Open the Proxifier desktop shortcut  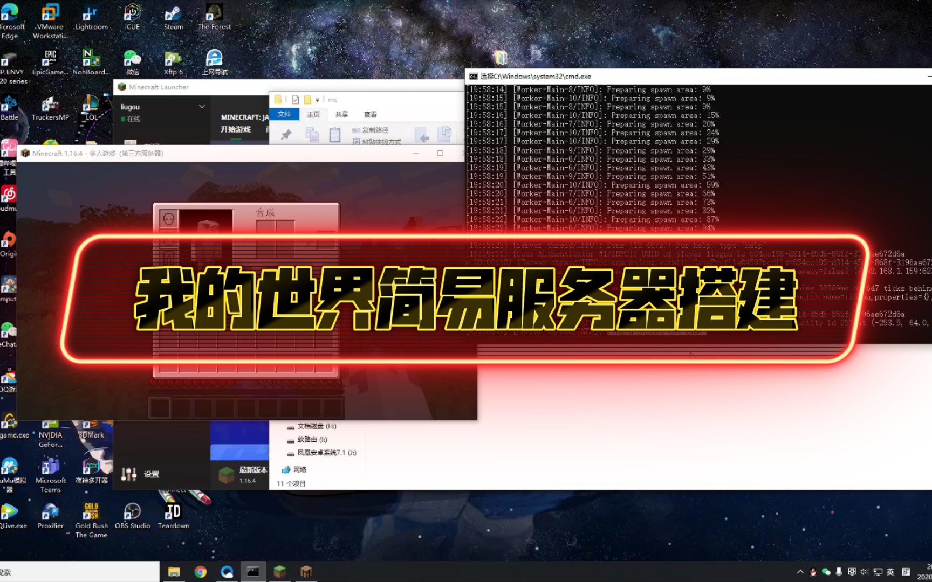(x=50, y=516)
